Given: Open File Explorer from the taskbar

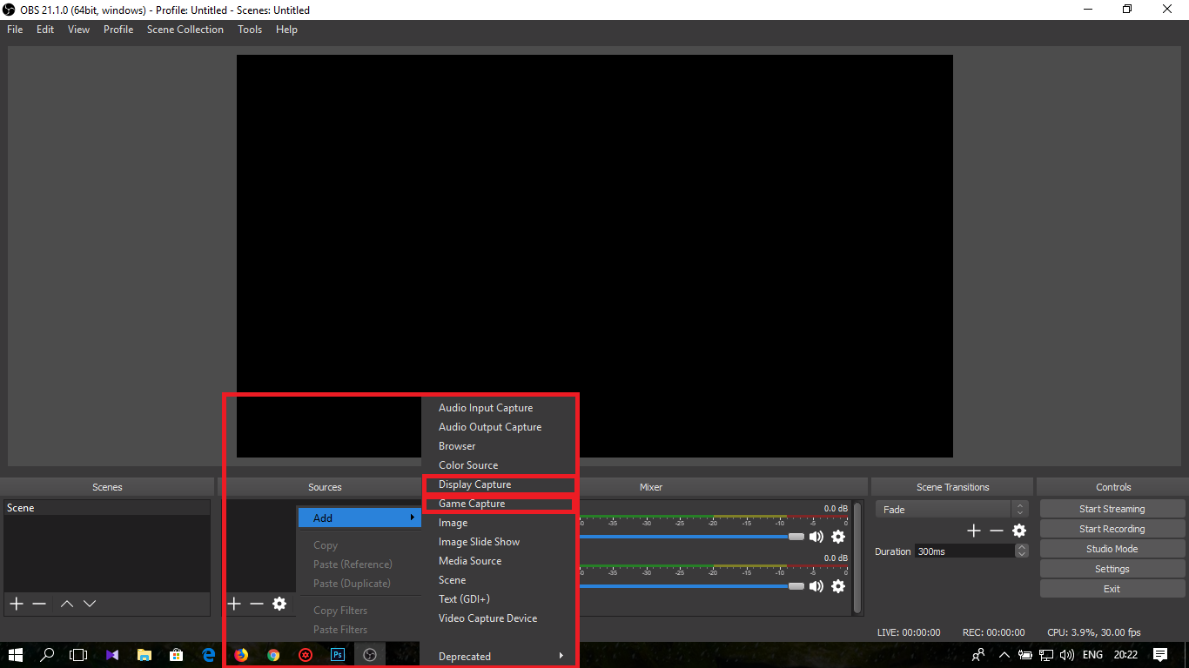Looking at the screenshot, I should tap(144, 655).
